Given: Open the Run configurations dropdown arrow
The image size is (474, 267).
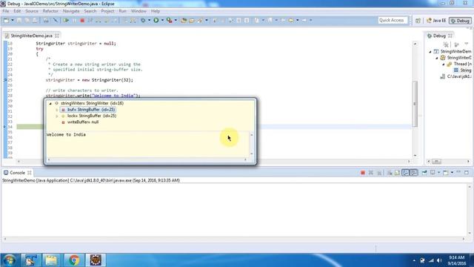Looking at the screenshot, I should click(162, 20).
